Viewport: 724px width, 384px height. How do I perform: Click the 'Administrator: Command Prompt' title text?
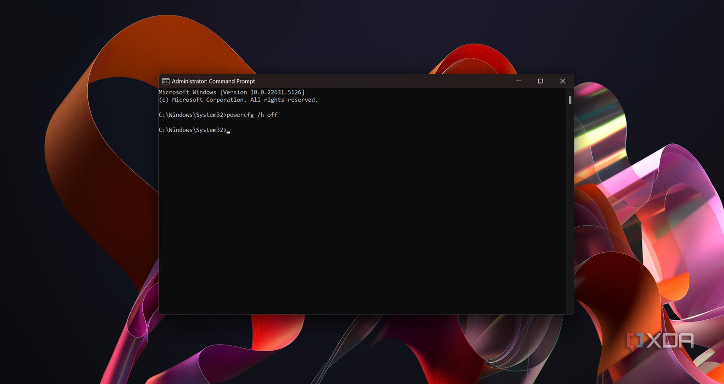pos(213,81)
